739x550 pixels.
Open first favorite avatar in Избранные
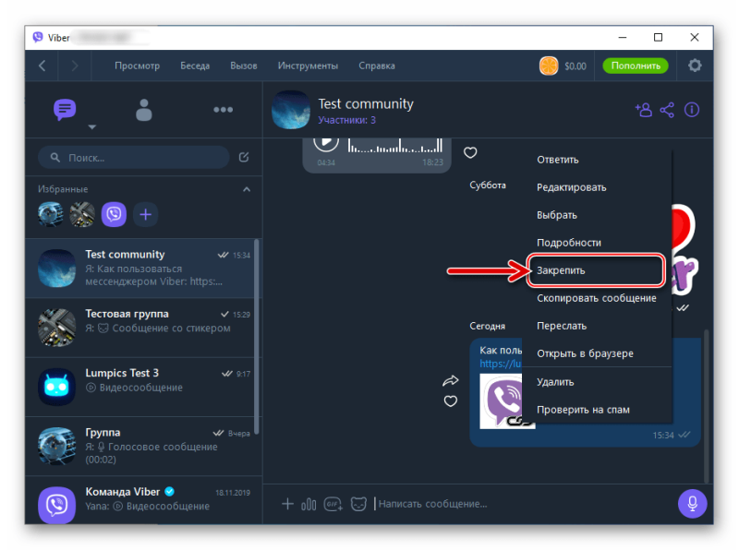tap(51, 215)
